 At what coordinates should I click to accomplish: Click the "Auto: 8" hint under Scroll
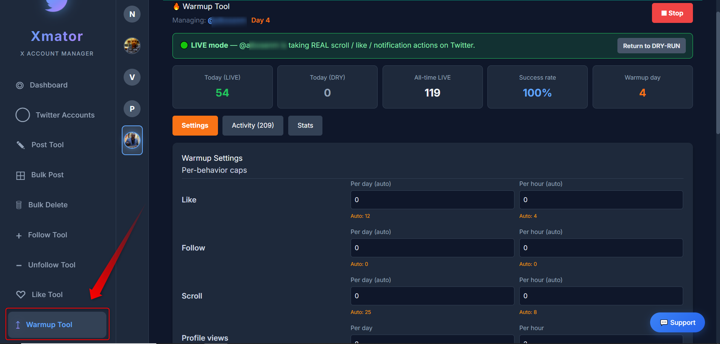528,312
